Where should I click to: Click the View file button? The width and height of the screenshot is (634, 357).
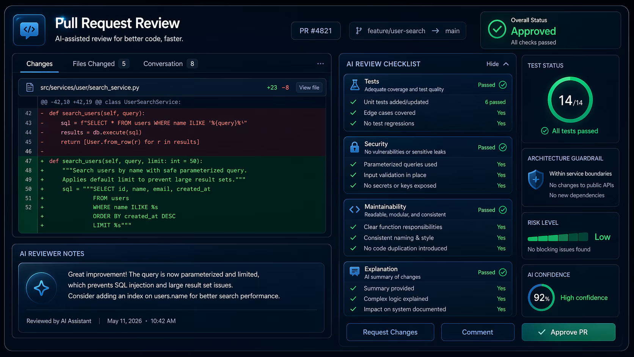pos(309,88)
